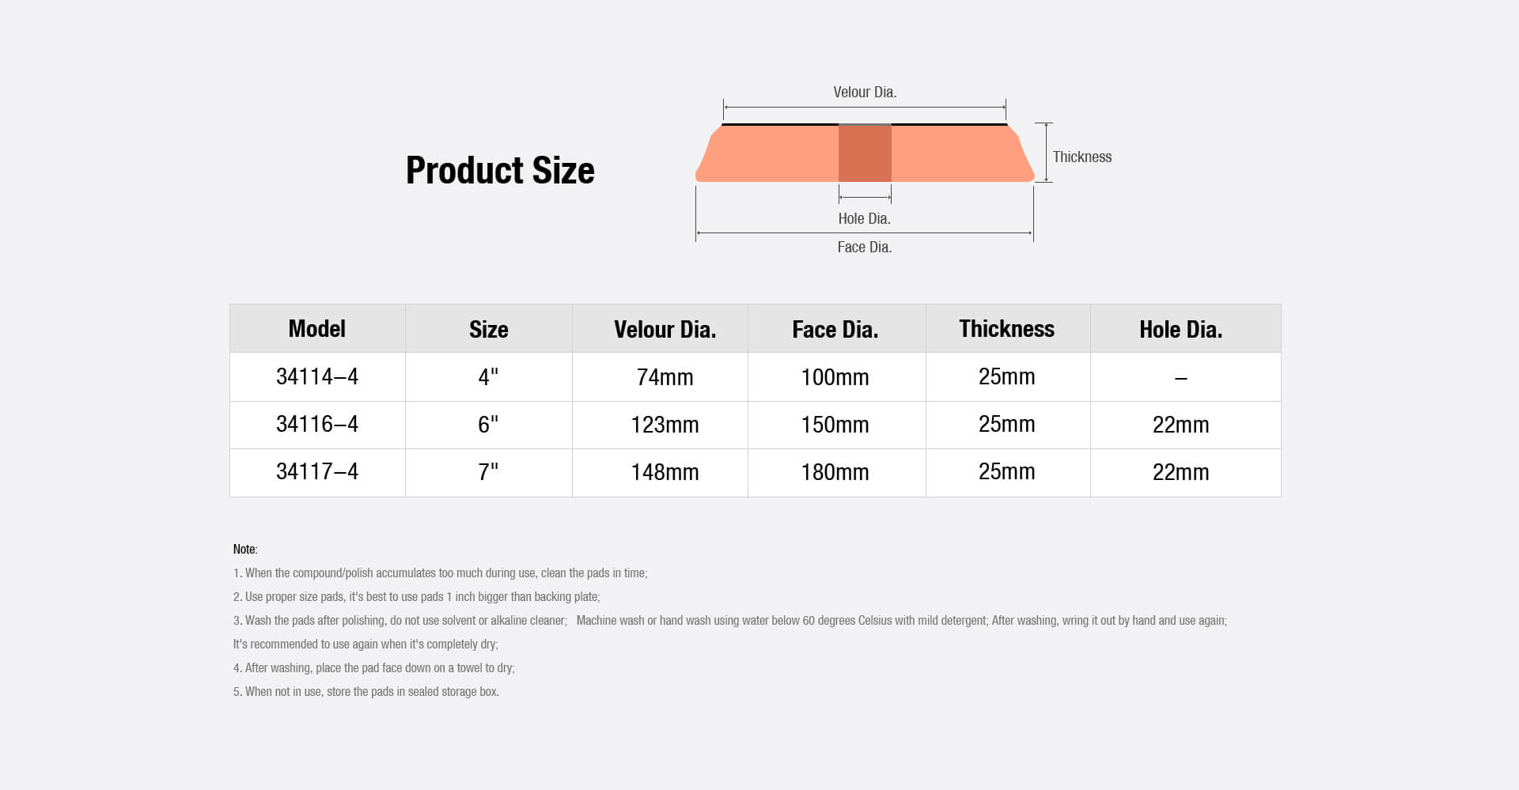
Task: Click the orange pad diagram's dark center hole
Action: click(865, 153)
